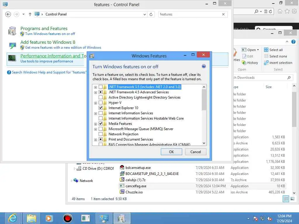Click the Invert selection icon in Explorer
Image resolution: width=299 pixels, height=224 pixels.
click(x=266, y=63)
